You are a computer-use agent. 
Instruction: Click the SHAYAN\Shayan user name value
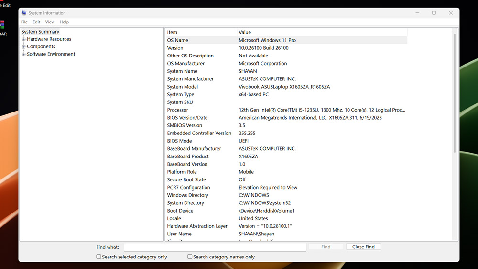(256, 234)
